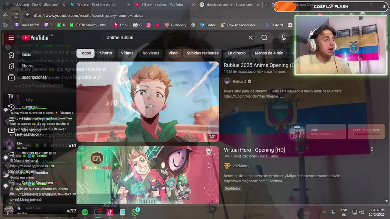Select the Visto filter chip
The height and width of the screenshot is (219, 390).
173,53
